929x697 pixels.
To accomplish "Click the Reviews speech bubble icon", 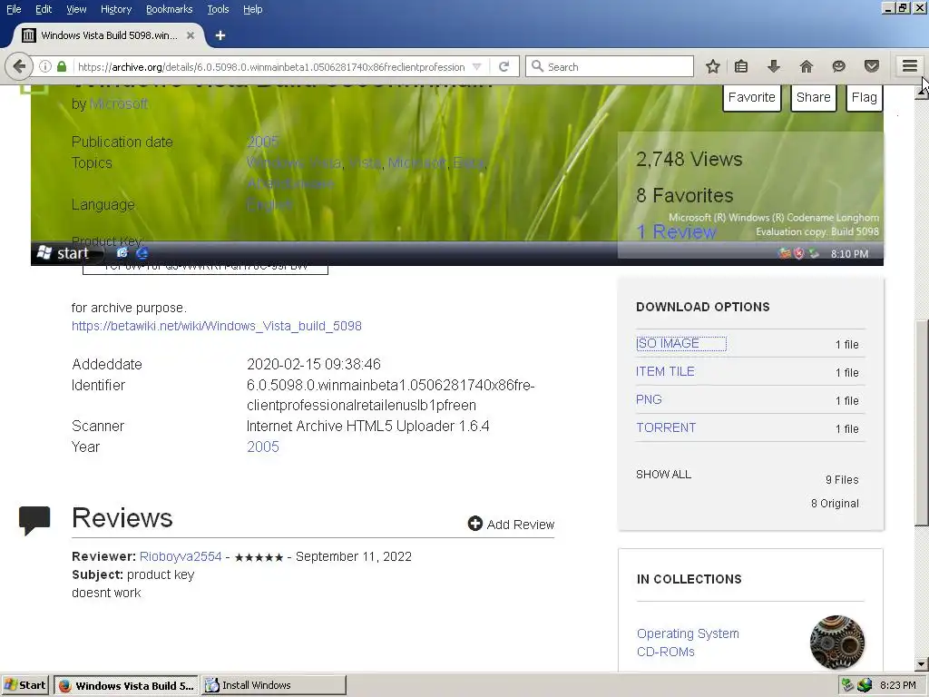I will 34,520.
